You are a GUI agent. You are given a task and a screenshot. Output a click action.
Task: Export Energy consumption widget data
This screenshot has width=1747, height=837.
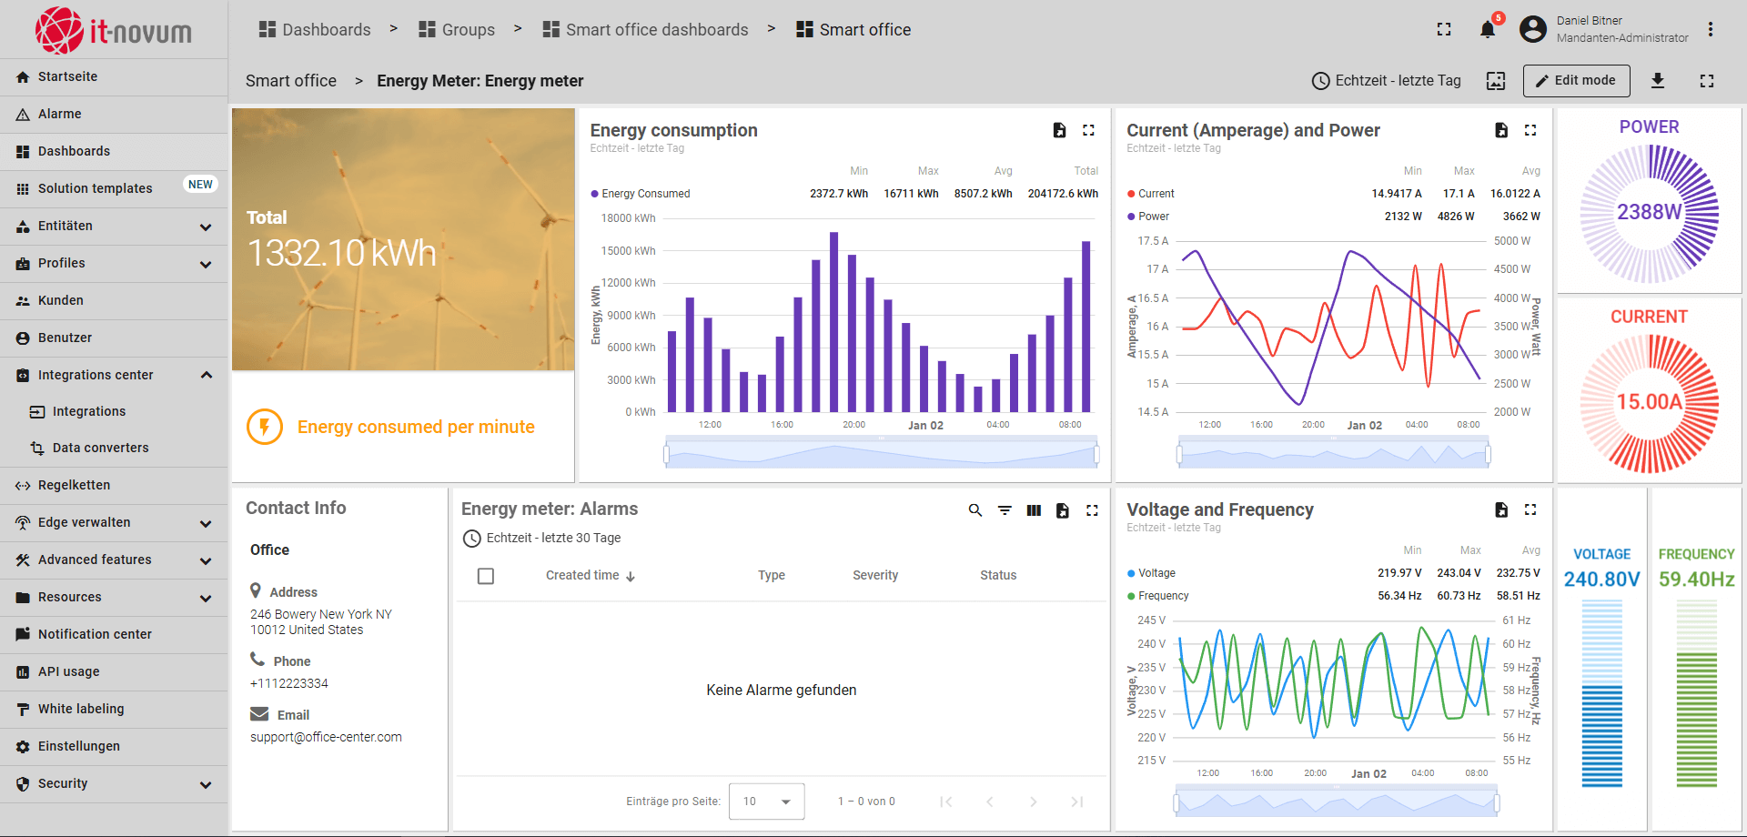[x=1059, y=130]
